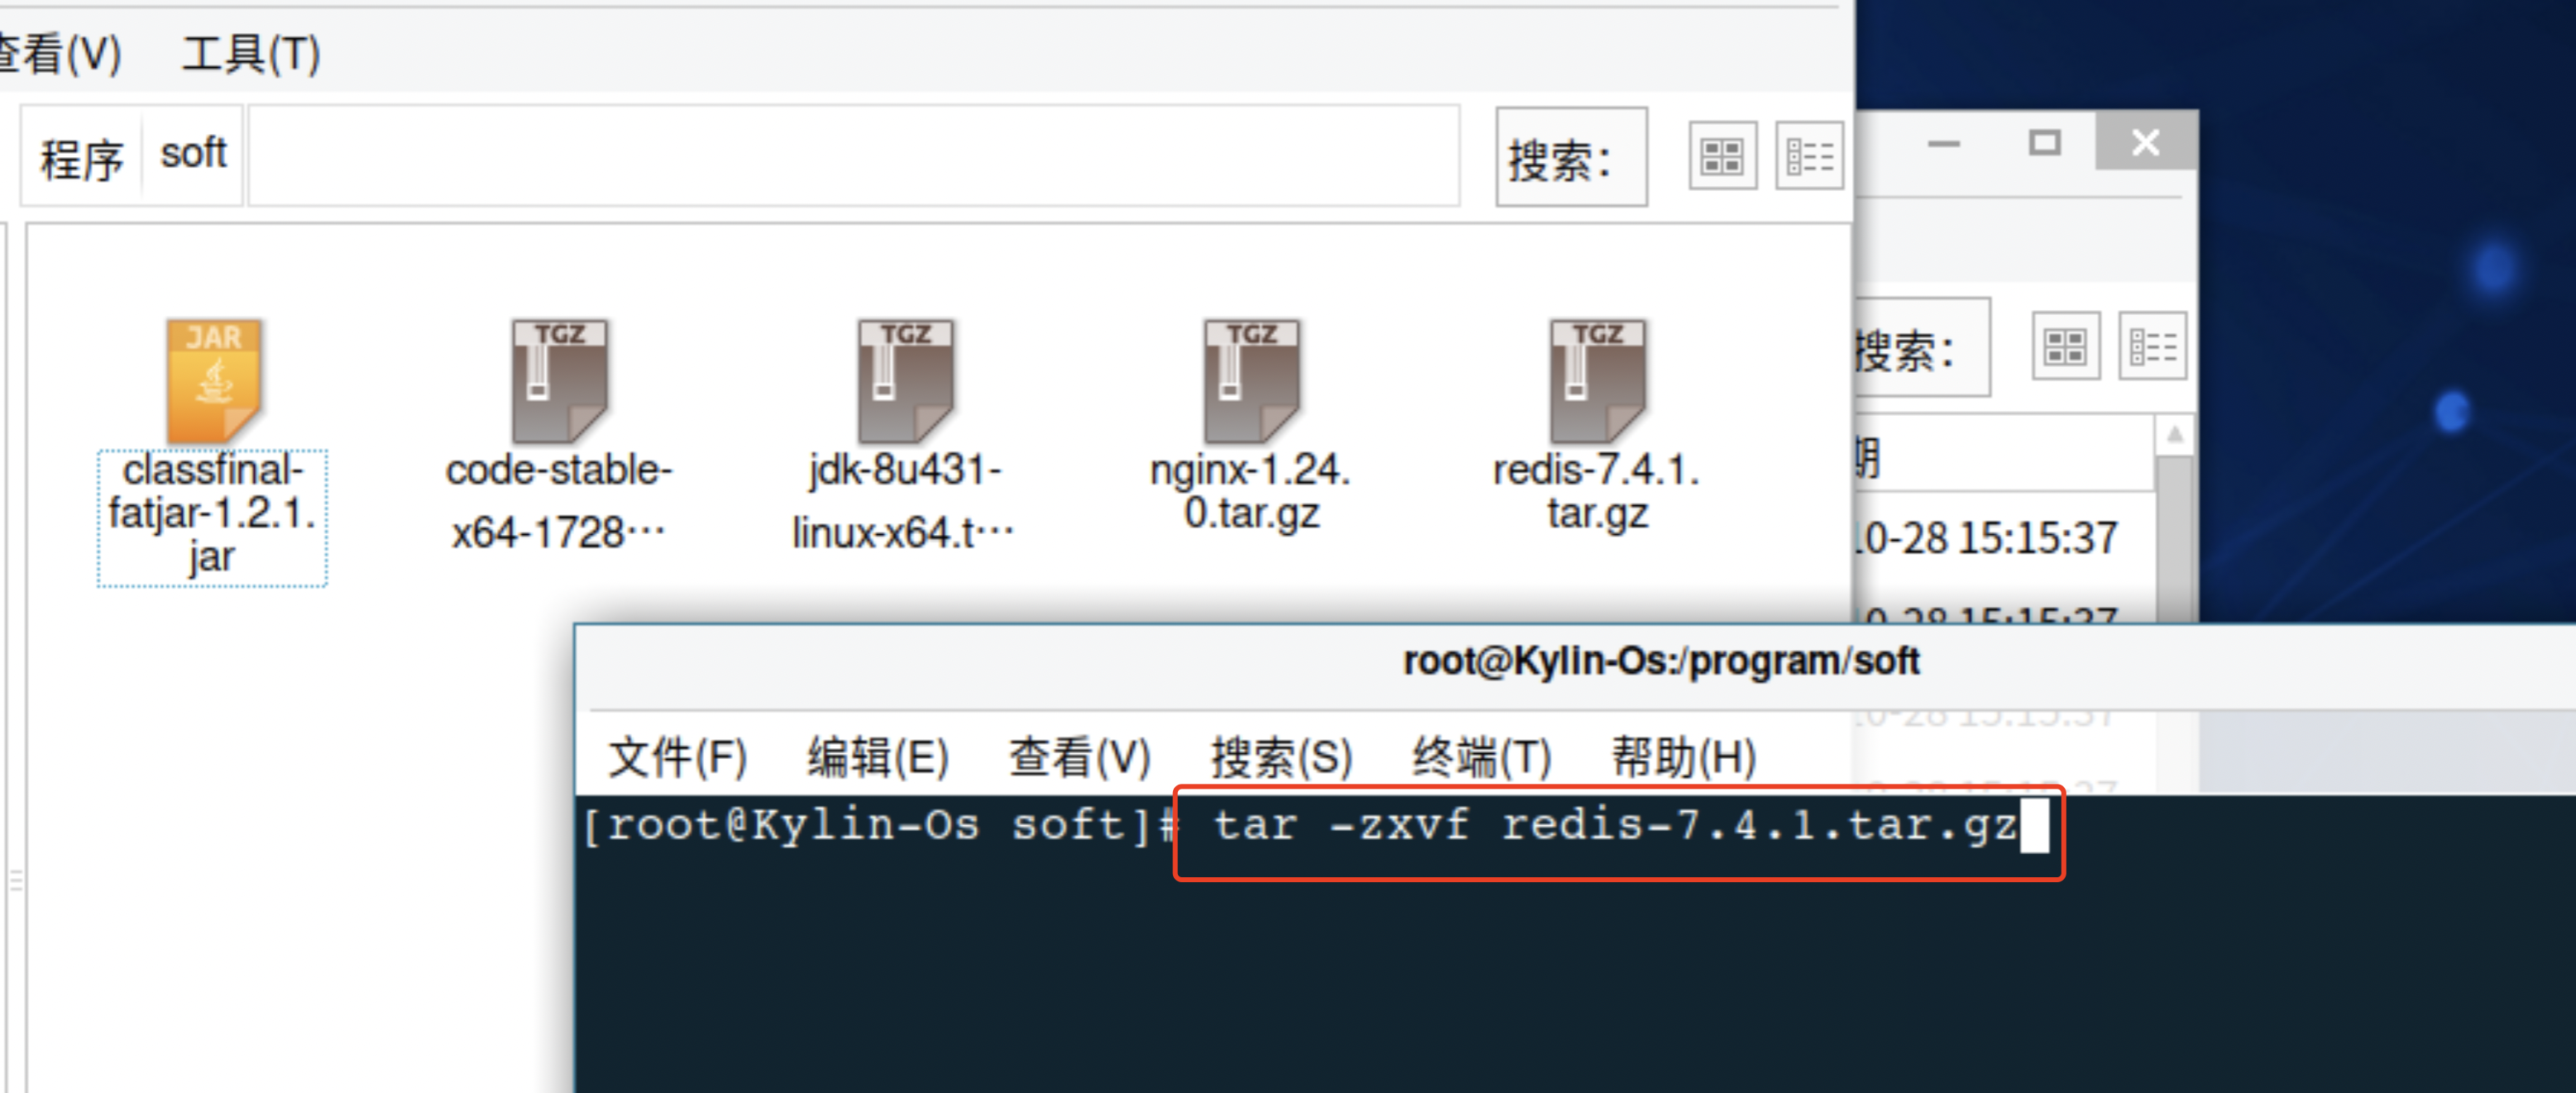This screenshot has width=2576, height=1093.
Task: Navigate to the 程序 breadcrumb folder
Action: 82,156
